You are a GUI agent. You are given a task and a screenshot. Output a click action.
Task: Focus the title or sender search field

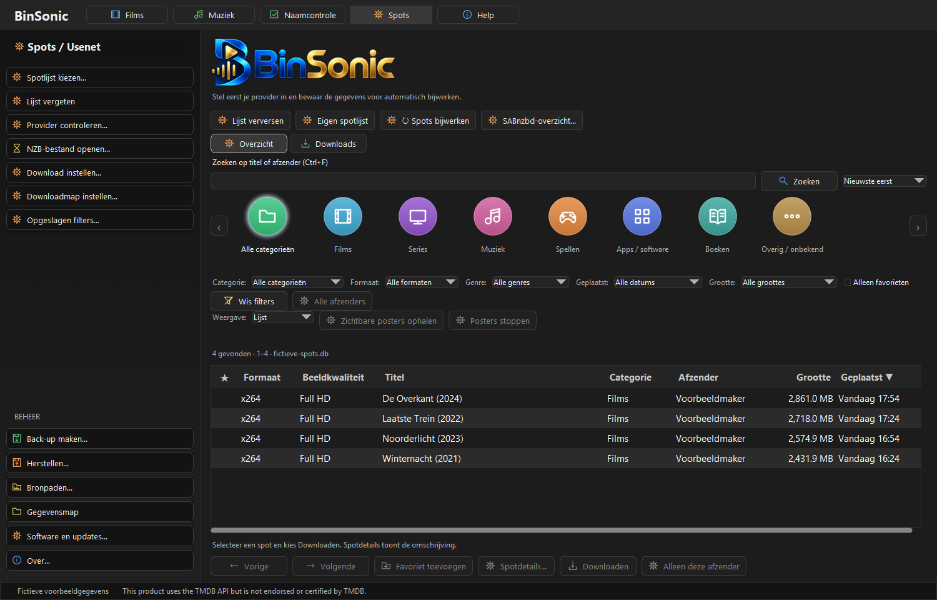[x=483, y=181]
